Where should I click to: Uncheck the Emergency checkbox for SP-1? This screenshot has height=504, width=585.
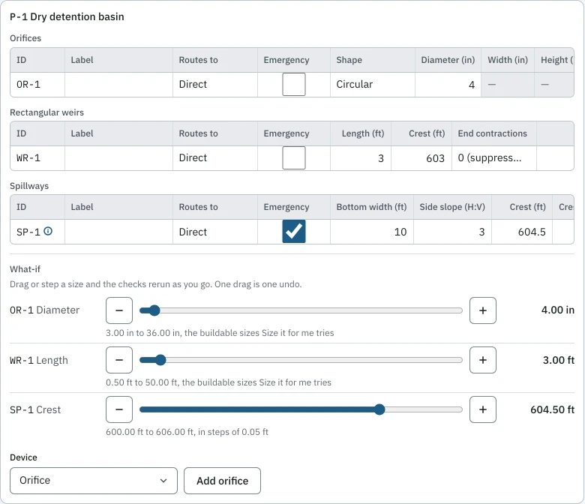[294, 231]
